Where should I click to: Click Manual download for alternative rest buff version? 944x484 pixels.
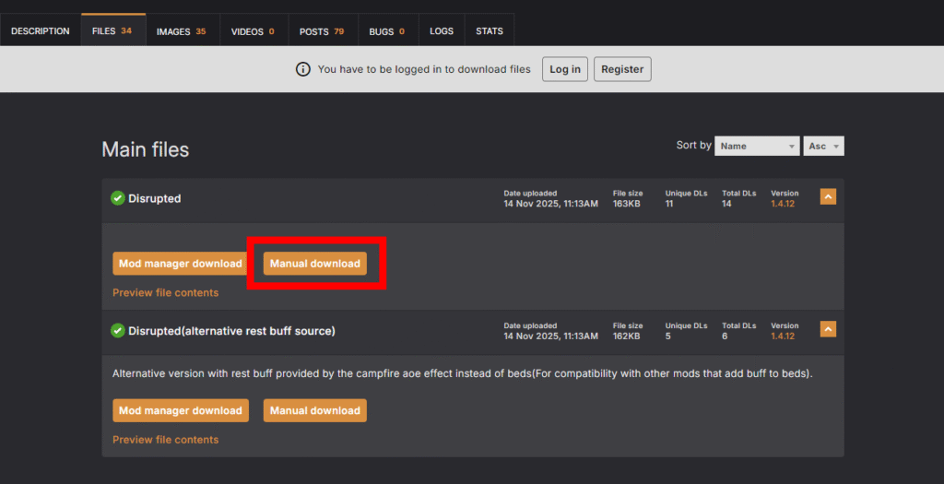(315, 410)
